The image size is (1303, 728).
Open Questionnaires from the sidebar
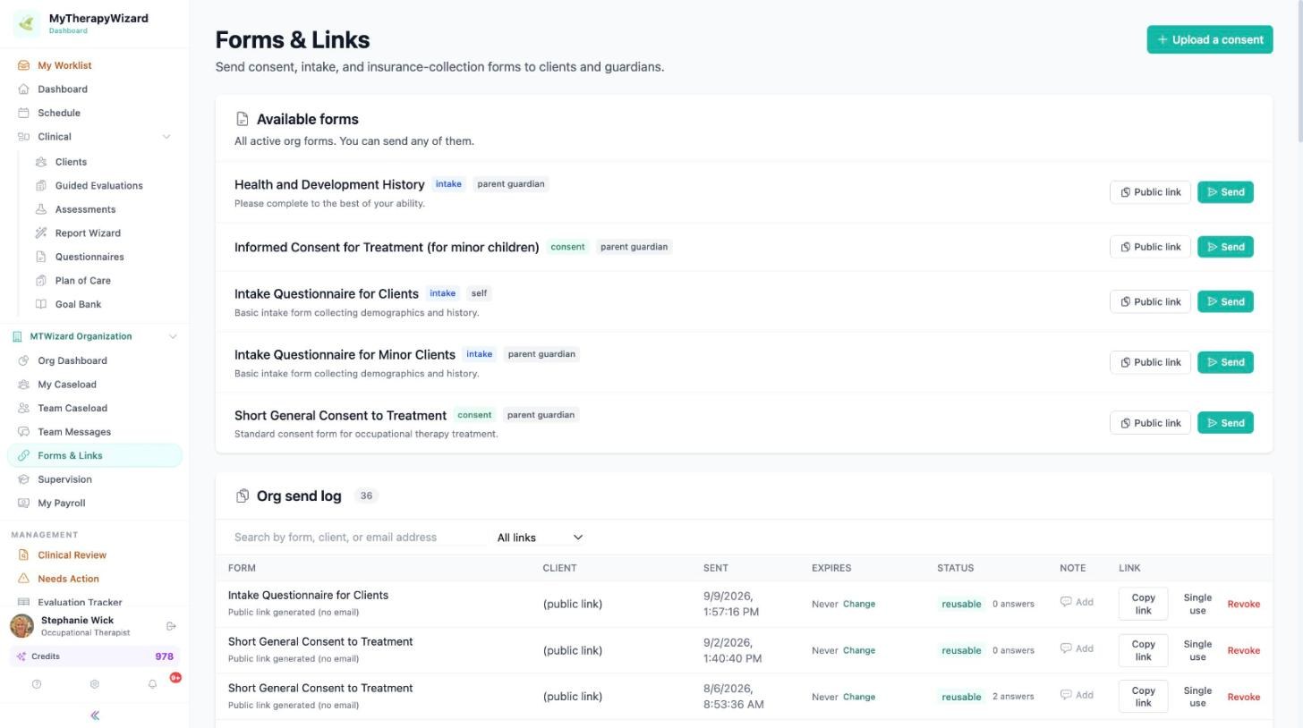(x=89, y=257)
